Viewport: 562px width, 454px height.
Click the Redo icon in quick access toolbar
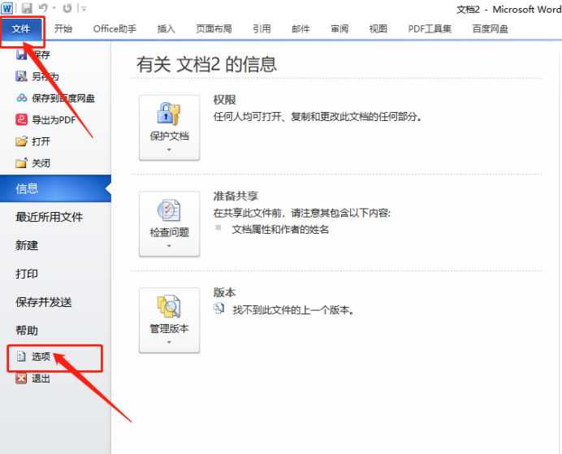[67, 8]
